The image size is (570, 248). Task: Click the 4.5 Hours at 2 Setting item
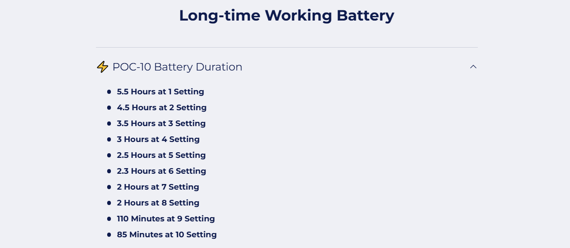(x=161, y=107)
